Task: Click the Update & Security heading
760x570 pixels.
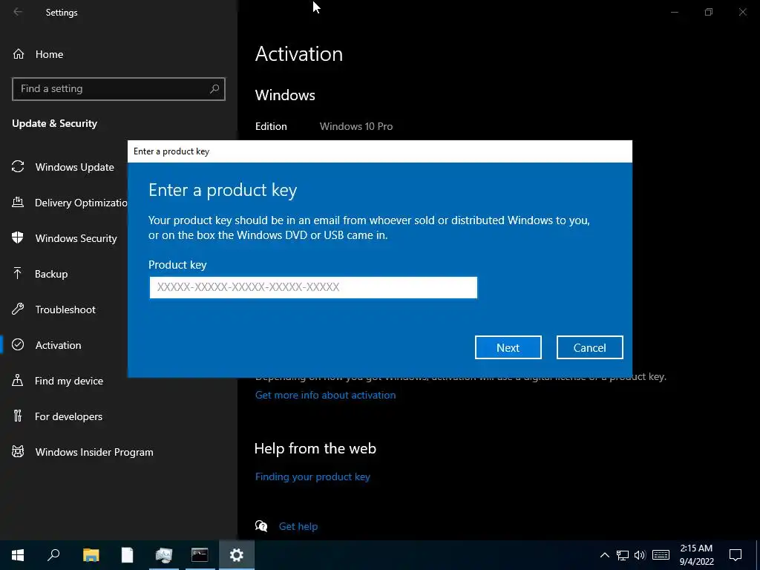Action: click(x=54, y=123)
